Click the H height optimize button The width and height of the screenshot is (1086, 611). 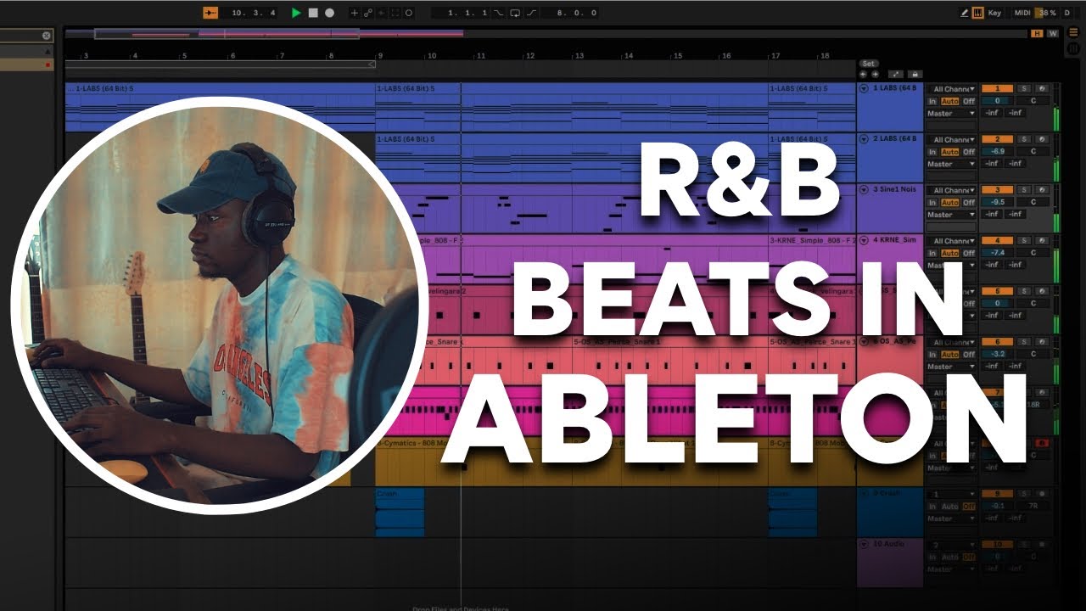coord(1037,33)
